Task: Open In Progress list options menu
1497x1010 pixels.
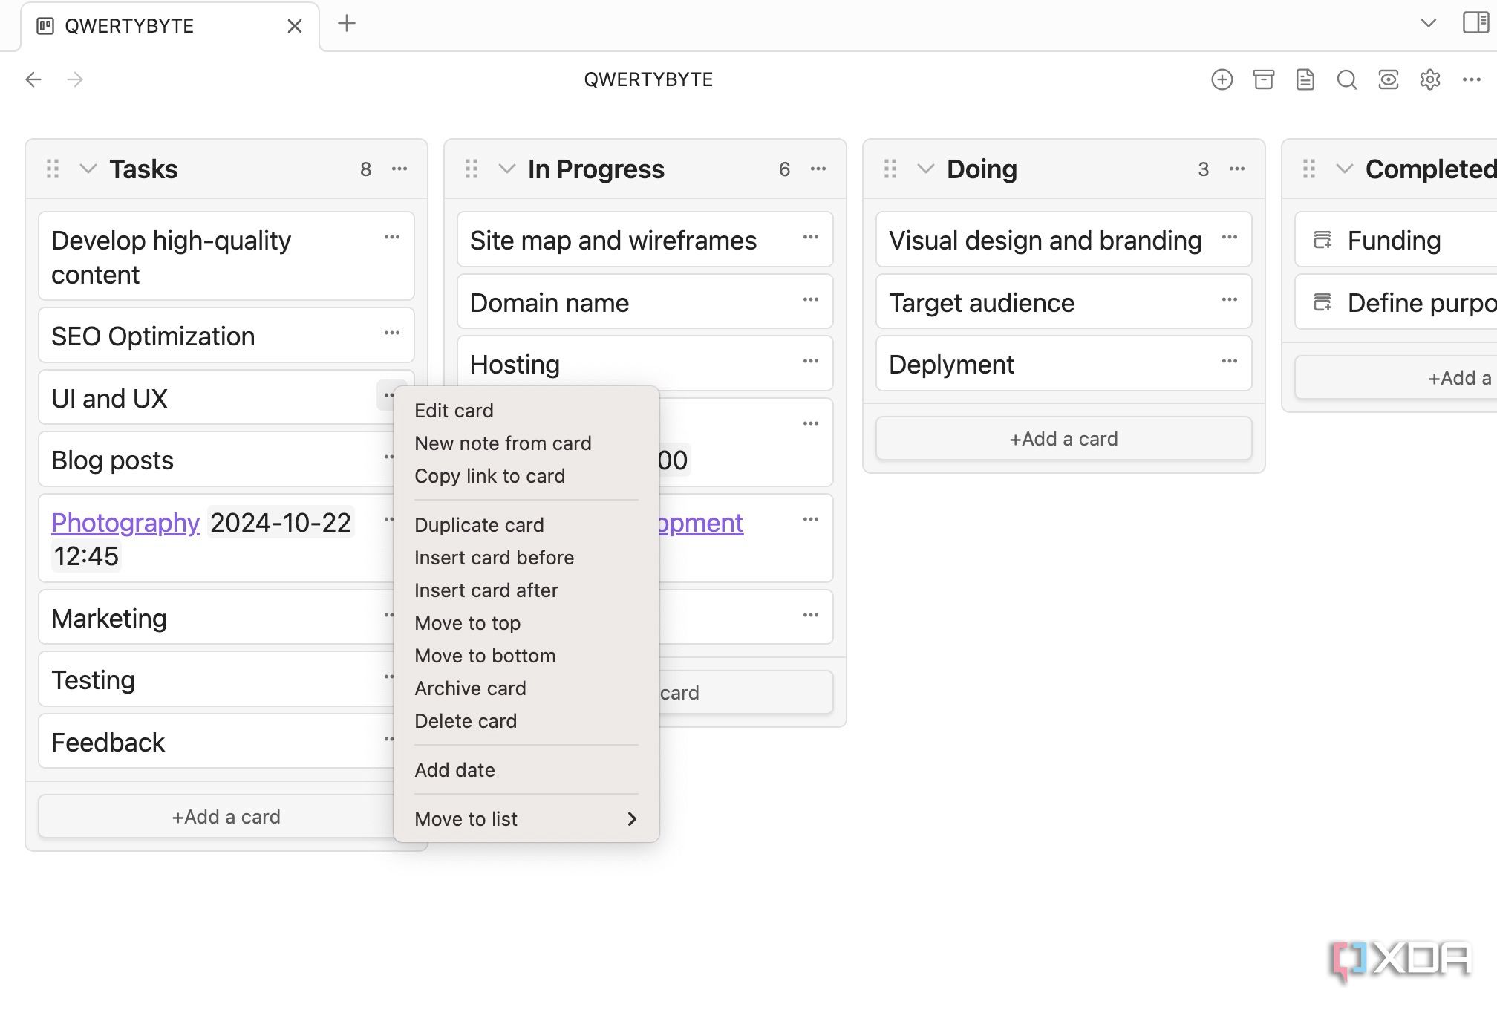Action: [818, 169]
